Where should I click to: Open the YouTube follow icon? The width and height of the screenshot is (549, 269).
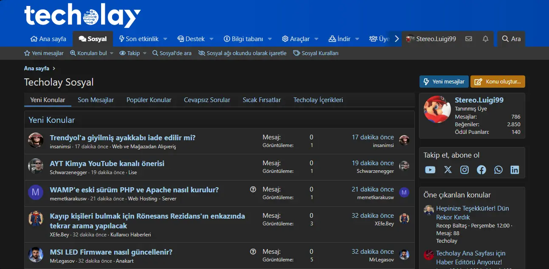coord(430,170)
